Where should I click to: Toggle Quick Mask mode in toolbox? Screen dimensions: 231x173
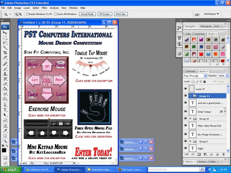(5, 158)
